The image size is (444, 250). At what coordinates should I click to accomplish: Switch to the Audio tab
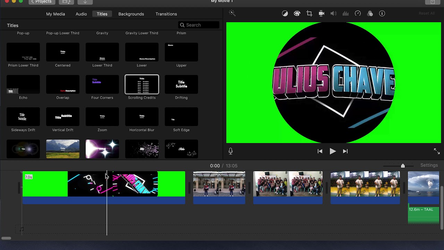81,14
